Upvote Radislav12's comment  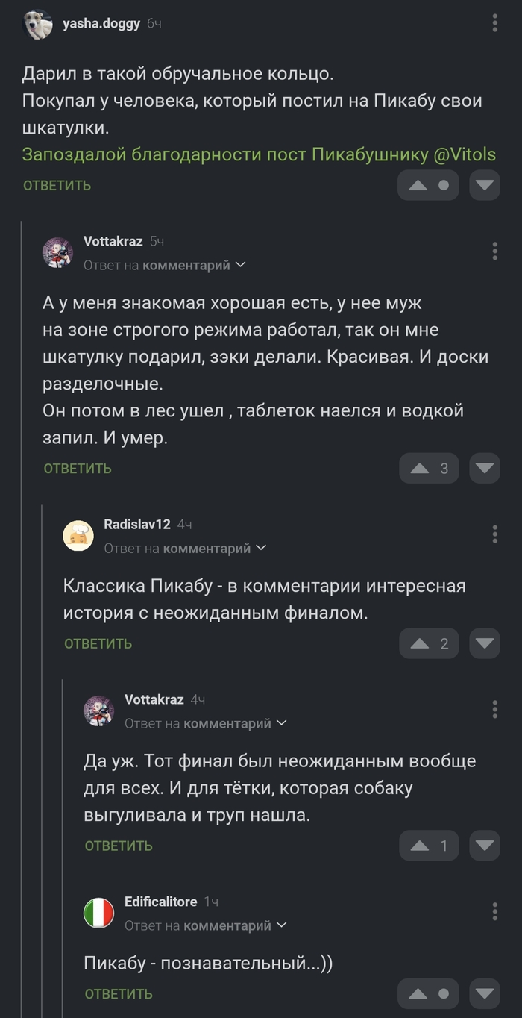point(421,643)
